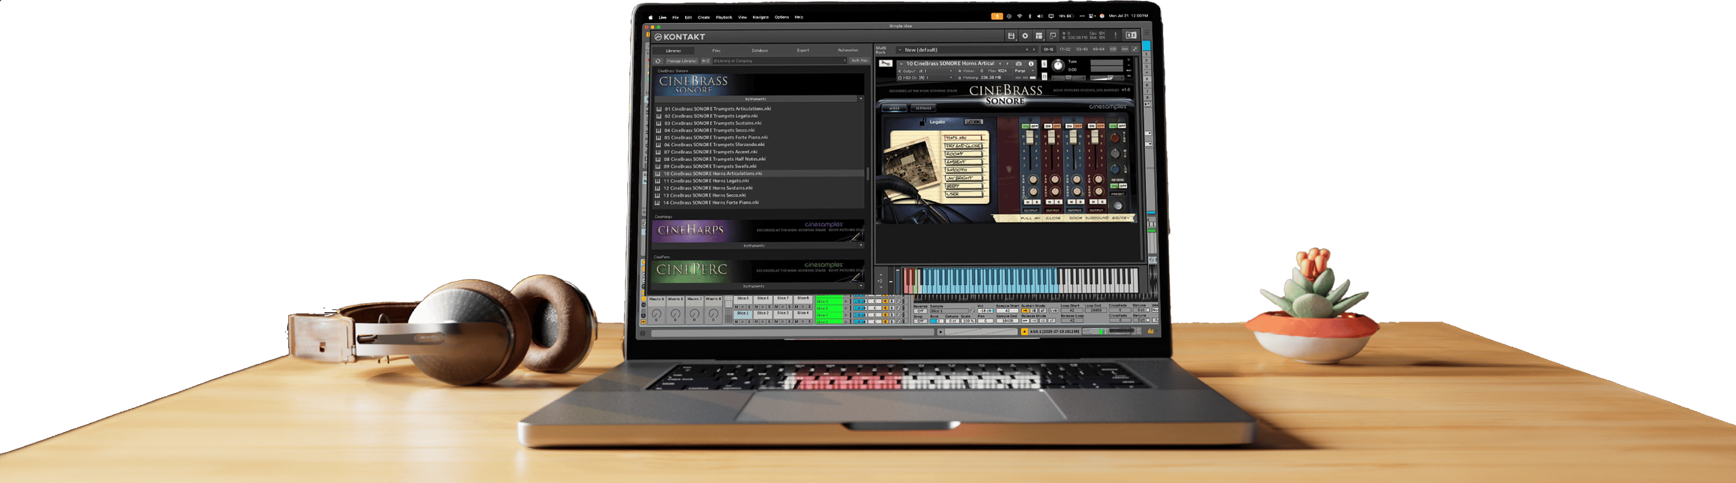This screenshot has width=1736, height=483.
Task: Click the Native Instruments logo button
Action: tap(1131, 36)
